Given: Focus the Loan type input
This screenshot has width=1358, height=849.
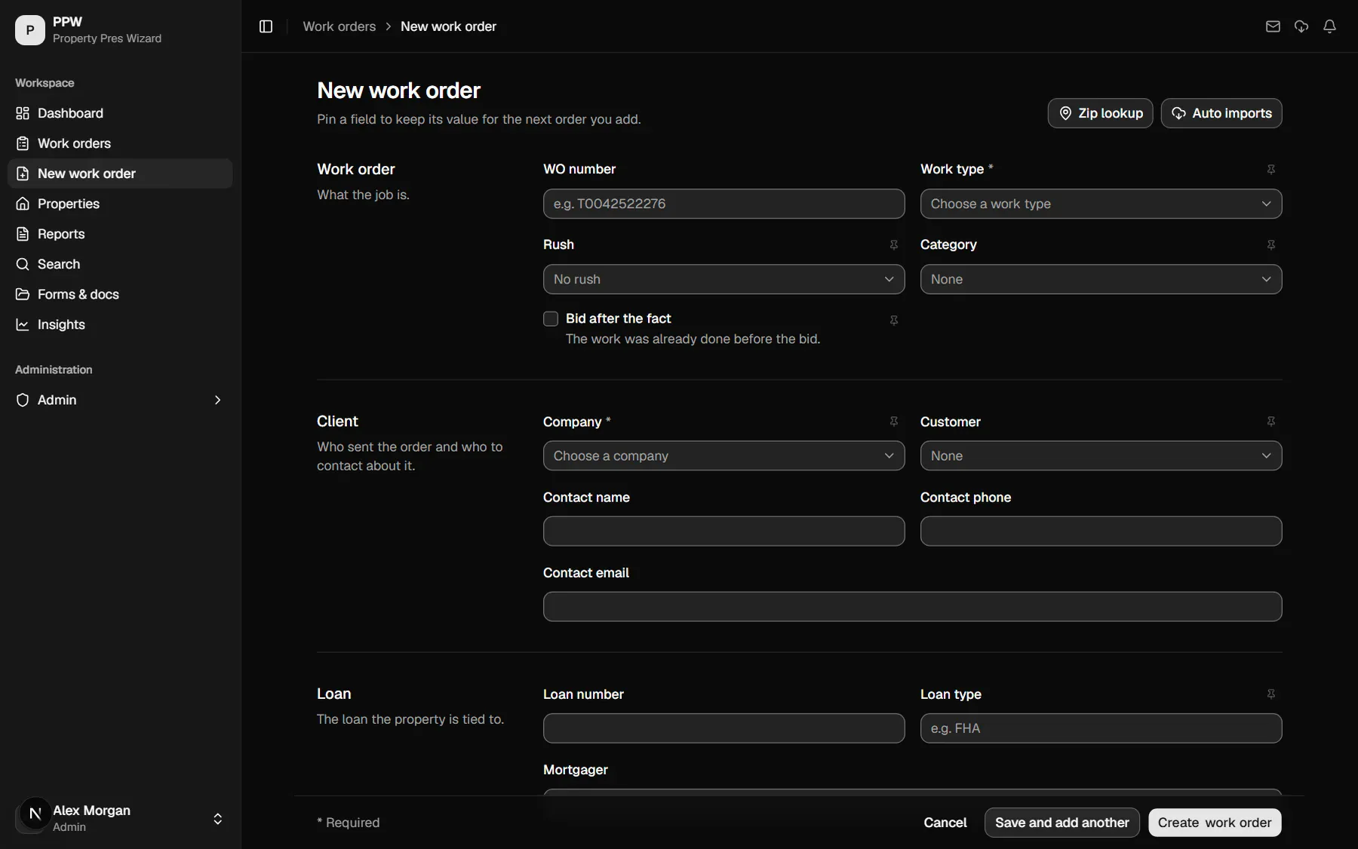Looking at the screenshot, I should click(x=1101, y=728).
